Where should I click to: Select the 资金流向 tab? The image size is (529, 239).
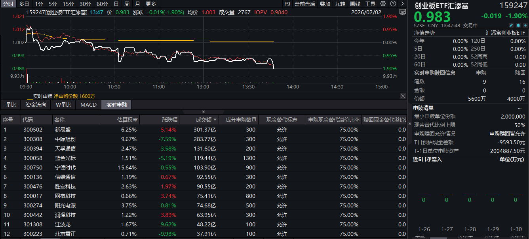36,105
